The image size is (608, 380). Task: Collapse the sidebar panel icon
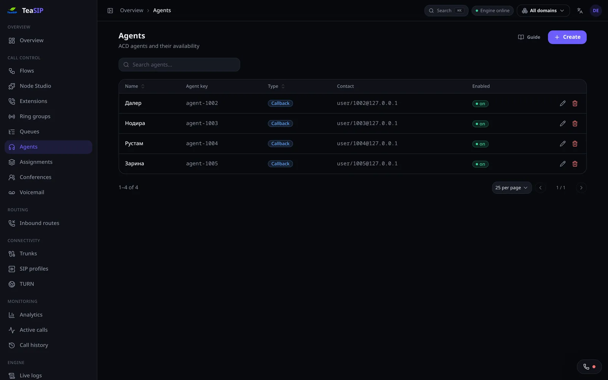tap(110, 11)
